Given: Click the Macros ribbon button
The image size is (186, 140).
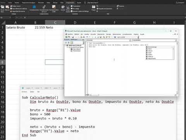Looking at the screenshot, I should click(7, 8).
